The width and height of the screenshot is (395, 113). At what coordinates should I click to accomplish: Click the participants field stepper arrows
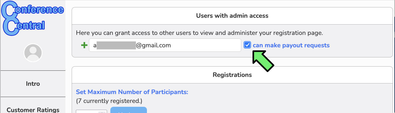click(103, 112)
